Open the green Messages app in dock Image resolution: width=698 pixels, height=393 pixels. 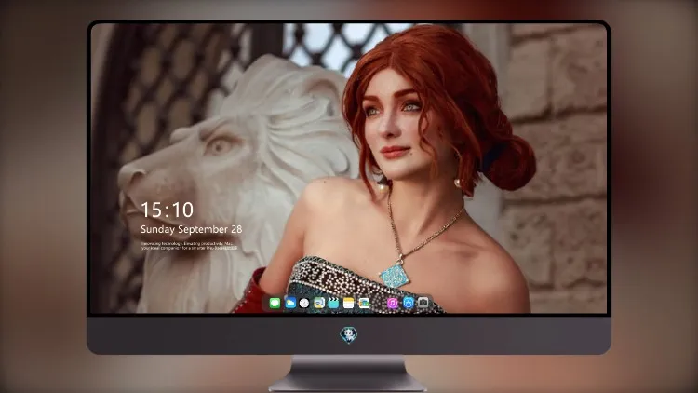click(x=275, y=304)
